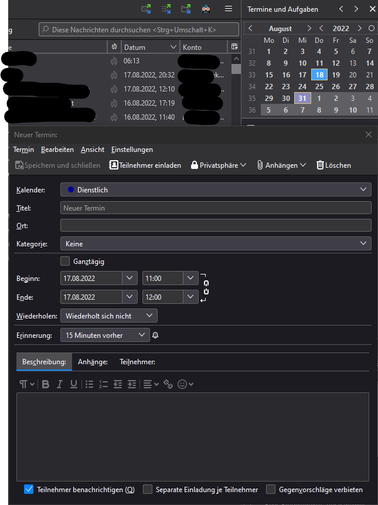This screenshot has width=378, height=505.
Task: Open the emoji smiley picker
Action: coord(182,384)
